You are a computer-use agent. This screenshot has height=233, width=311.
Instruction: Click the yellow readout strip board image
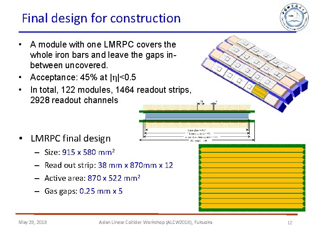click(x=252, y=178)
